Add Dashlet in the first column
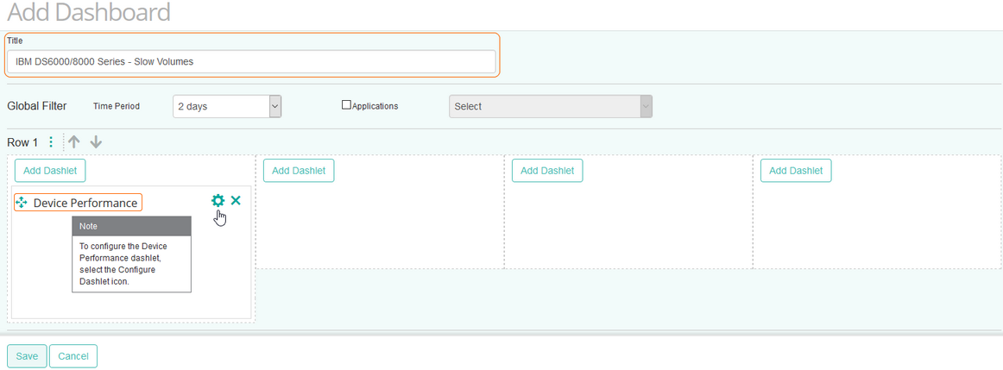The image size is (1003, 370). [x=50, y=171]
